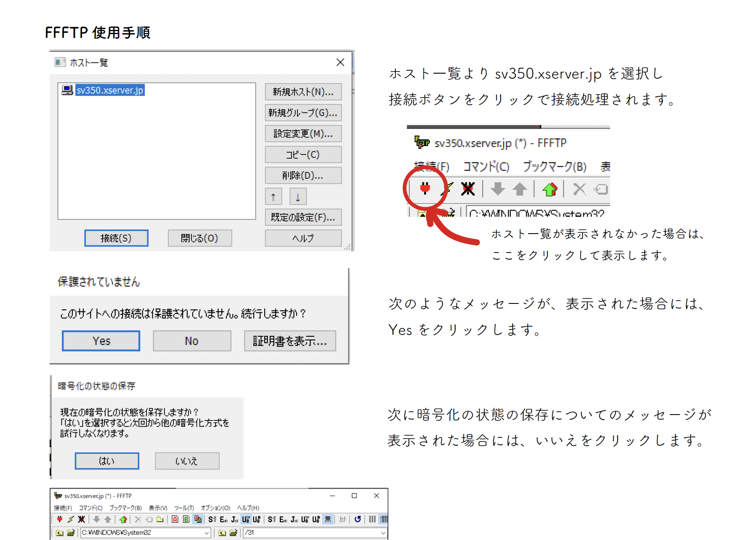The width and height of the screenshot is (749, 540).
Task: Click the 接続(S) button in host list
Action: tap(116, 238)
